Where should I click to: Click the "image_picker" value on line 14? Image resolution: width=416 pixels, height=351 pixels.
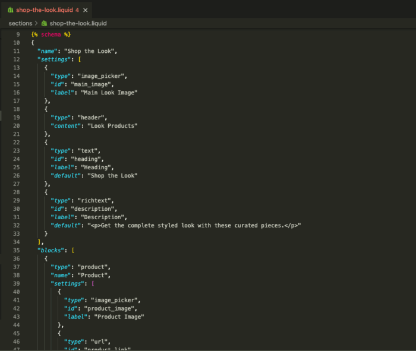100,76
